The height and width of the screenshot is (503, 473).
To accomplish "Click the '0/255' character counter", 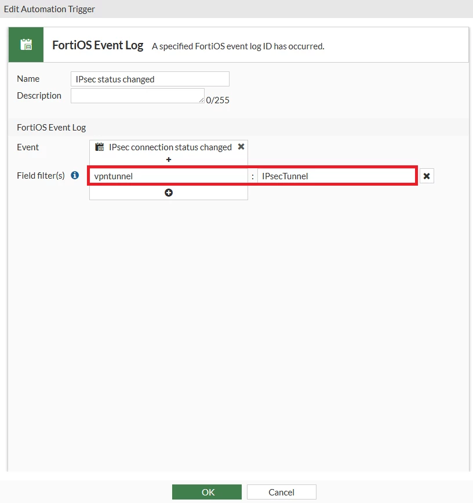I will point(217,100).
